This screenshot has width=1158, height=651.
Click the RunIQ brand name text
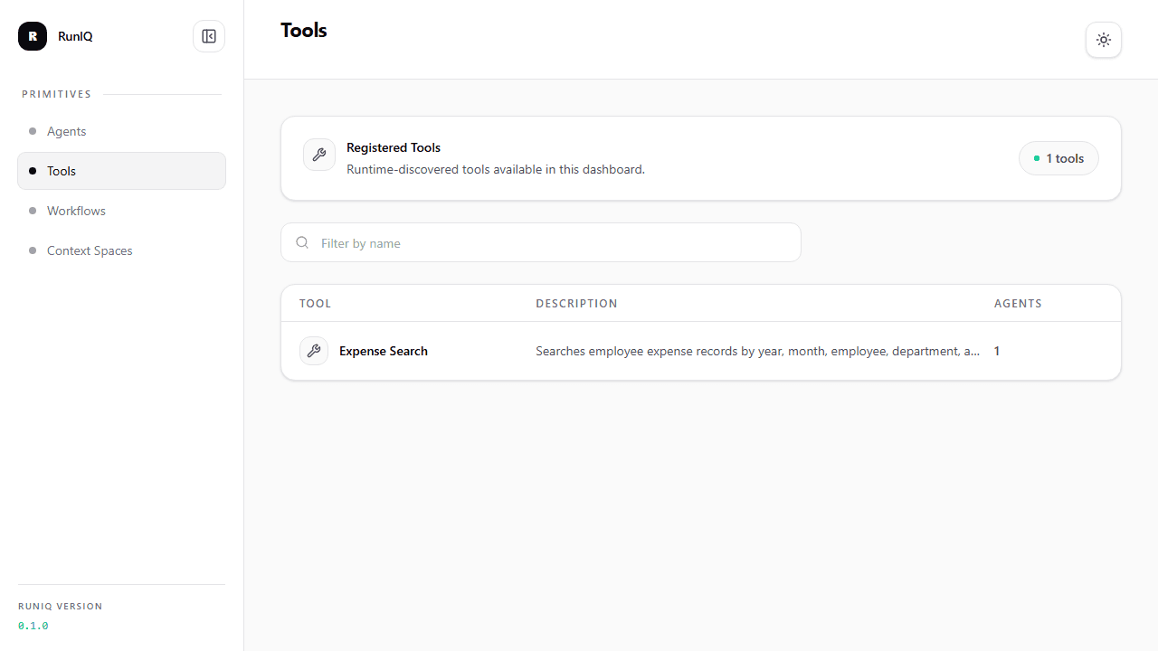(75, 36)
